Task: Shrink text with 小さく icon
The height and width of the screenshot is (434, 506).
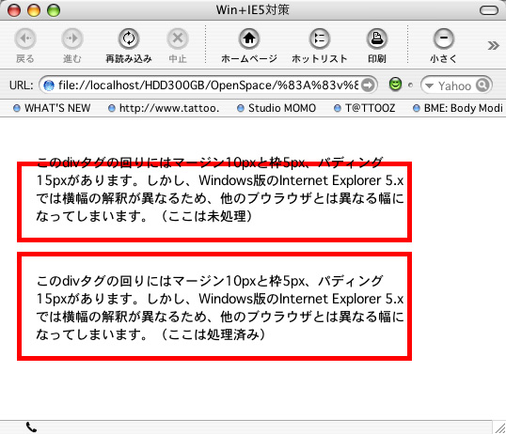Action: tap(444, 39)
